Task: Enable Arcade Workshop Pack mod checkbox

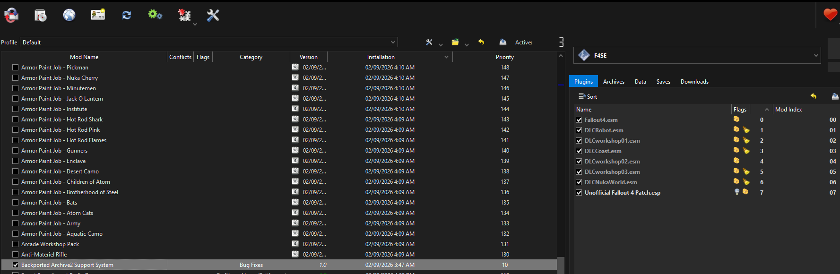Action: point(15,244)
